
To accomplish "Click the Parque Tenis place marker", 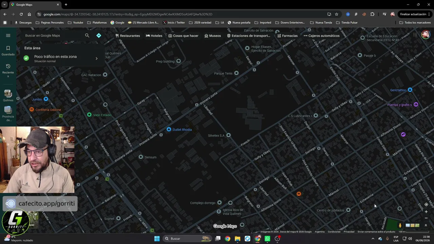I will pos(236,73).
